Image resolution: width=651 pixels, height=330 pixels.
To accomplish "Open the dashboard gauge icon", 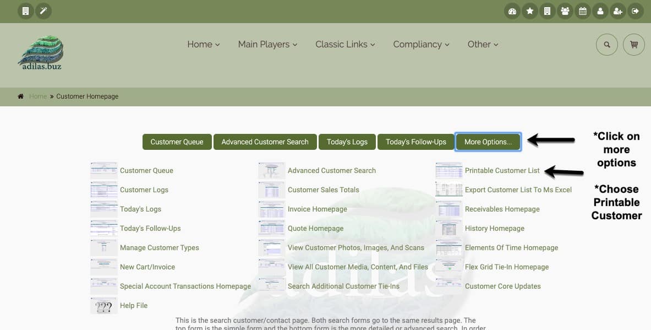I will pyautogui.click(x=512, y=11).
